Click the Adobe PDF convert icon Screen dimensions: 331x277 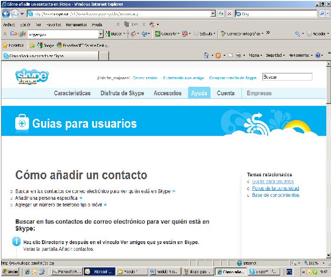(152, 24)
